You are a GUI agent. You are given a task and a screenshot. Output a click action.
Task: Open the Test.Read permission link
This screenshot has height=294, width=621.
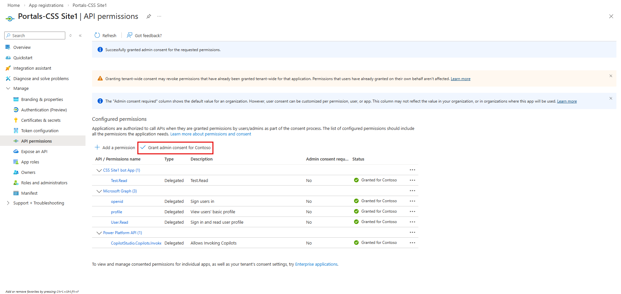click(x=119, y=181)
